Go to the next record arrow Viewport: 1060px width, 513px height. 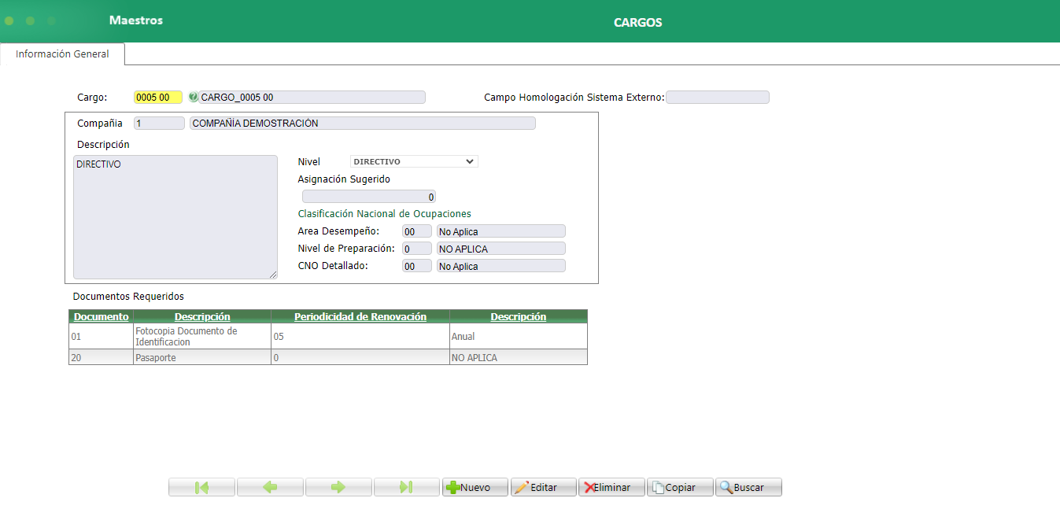[338, 487]
